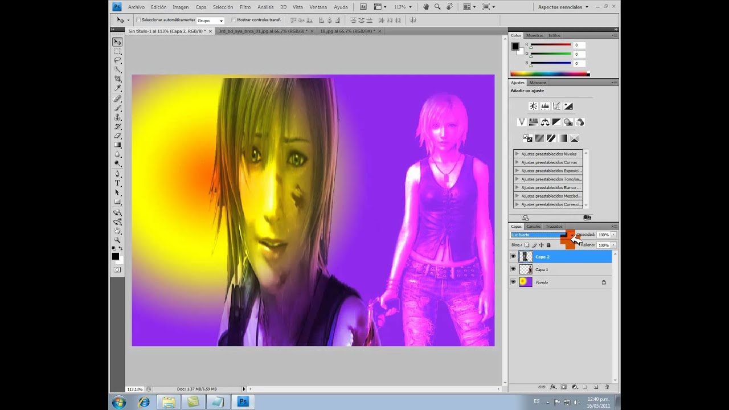Close the 3rd_bd_aya_brea_01.jpg tab
Viewport: 729px width, 410px height.
(313, 31)
